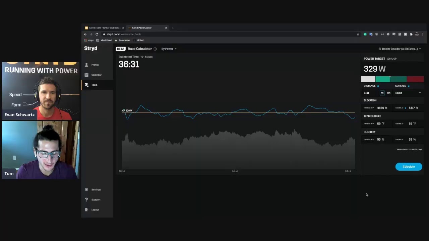This screenshot has height=241, width=429.
Task: Open the Most Used bookmarks folder
Action: (104, 40)
